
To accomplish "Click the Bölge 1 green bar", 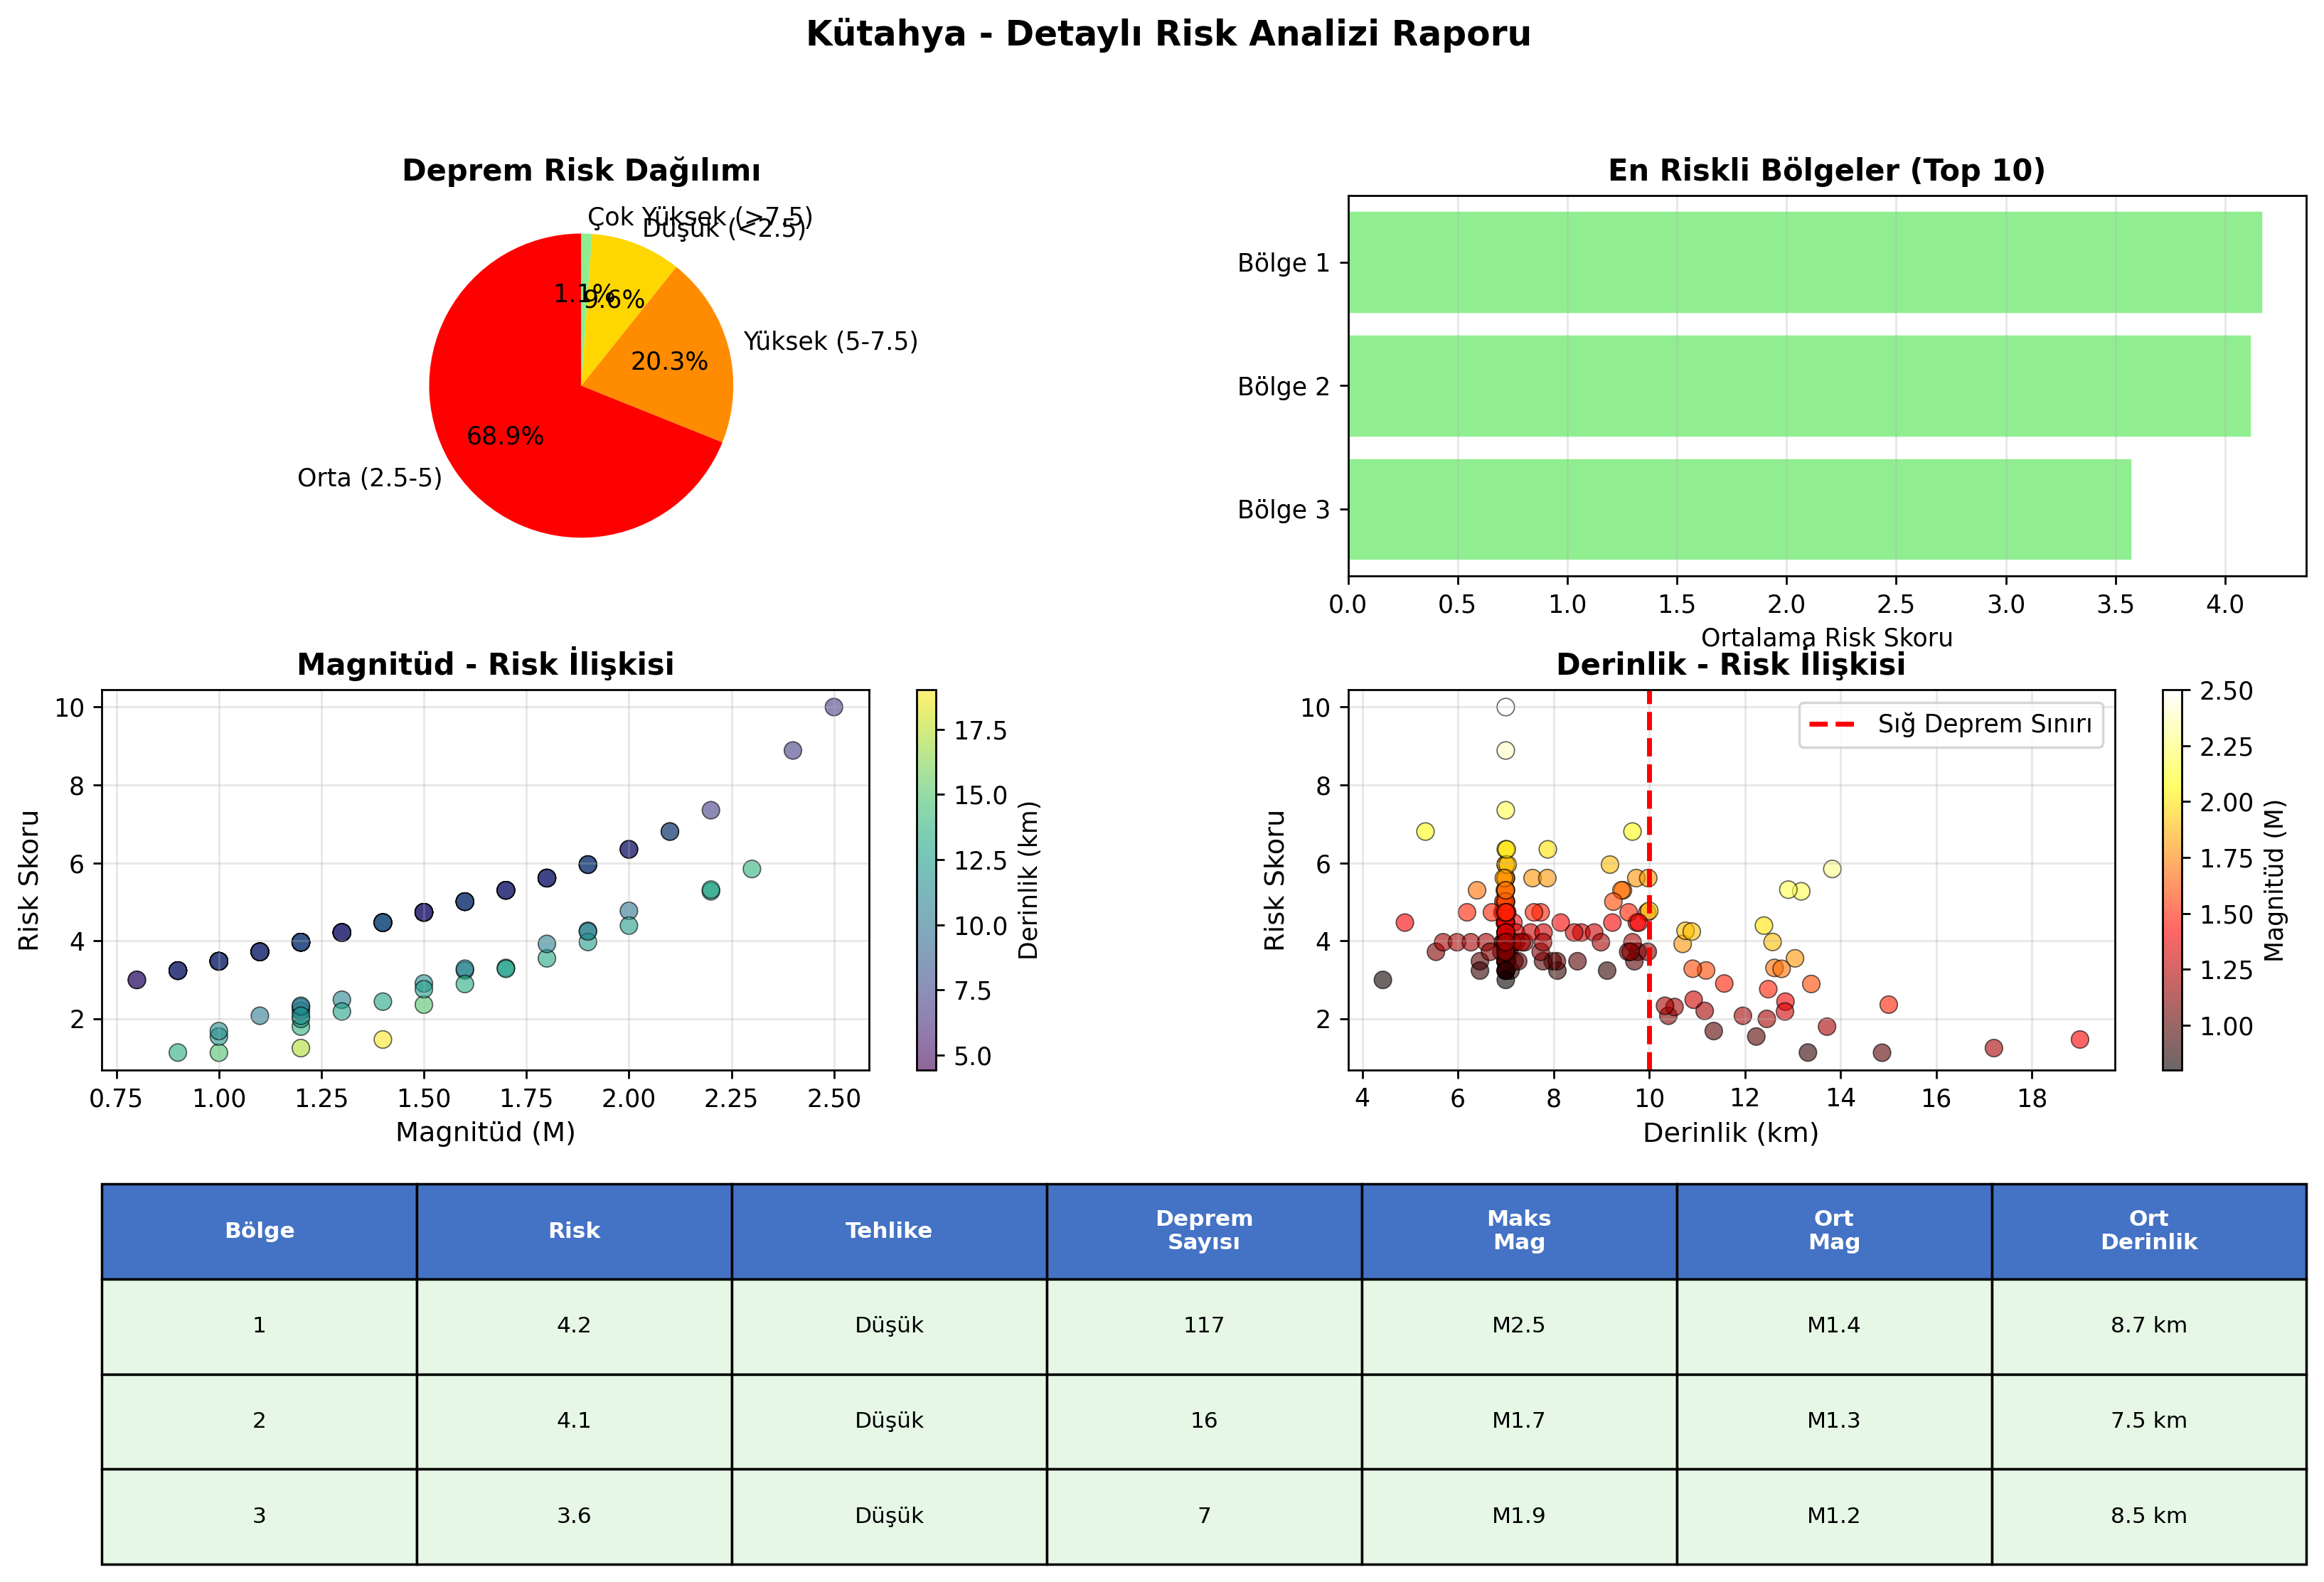I will [x=1805, y=262].
